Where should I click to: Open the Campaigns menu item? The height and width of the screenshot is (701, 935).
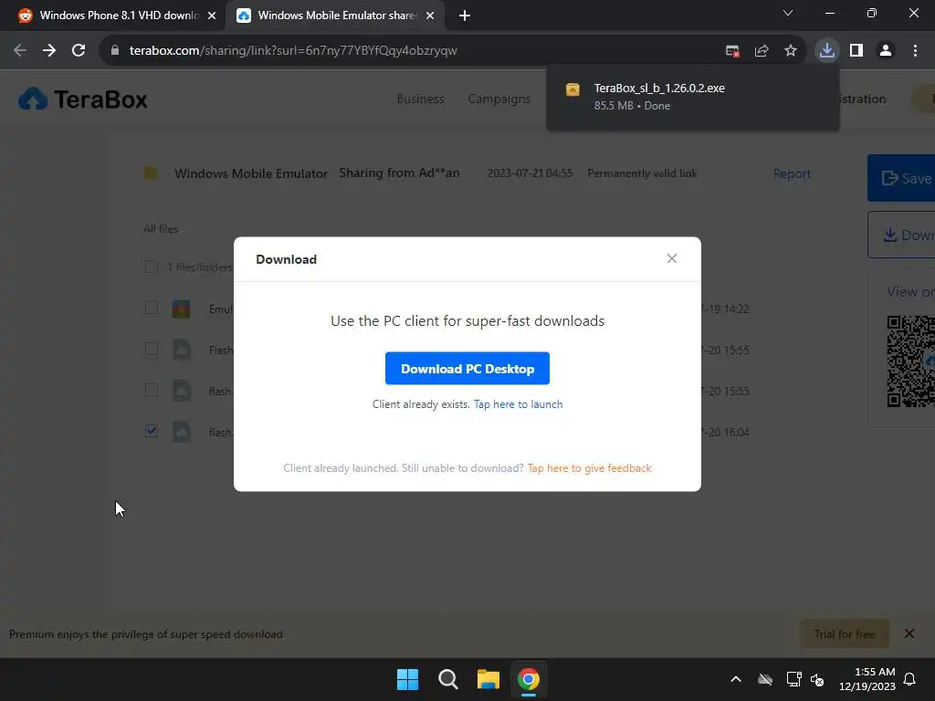pos(499,99)
